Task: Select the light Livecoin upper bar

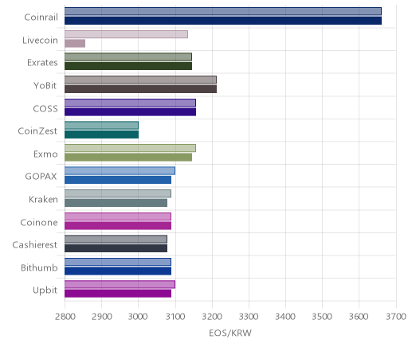Action: click(127, 34)
